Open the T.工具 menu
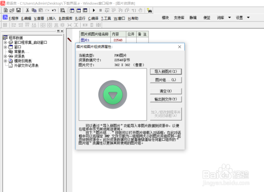 click(x=106, y=18)
